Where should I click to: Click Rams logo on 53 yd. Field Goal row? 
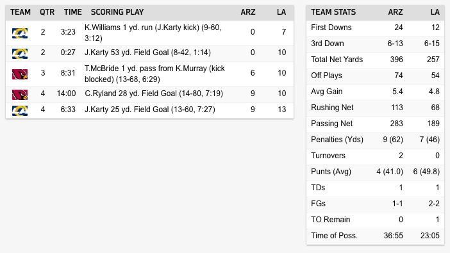pos(20,54)
